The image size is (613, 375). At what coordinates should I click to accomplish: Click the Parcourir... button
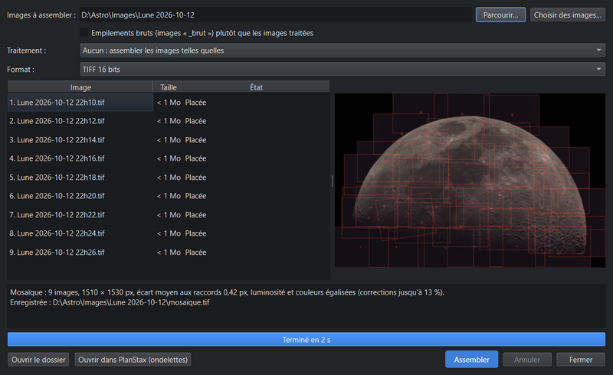click(500, 15)
